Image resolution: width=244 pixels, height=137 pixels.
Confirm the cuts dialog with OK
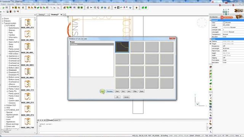pyautogui.click(x=117, y=97)
